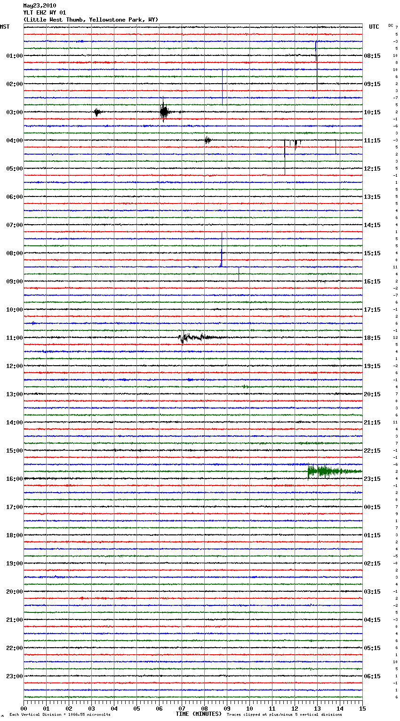This screenshot has width=400, height=721.
Task: Click the 10:15 UTC time label
Action: 372,112
